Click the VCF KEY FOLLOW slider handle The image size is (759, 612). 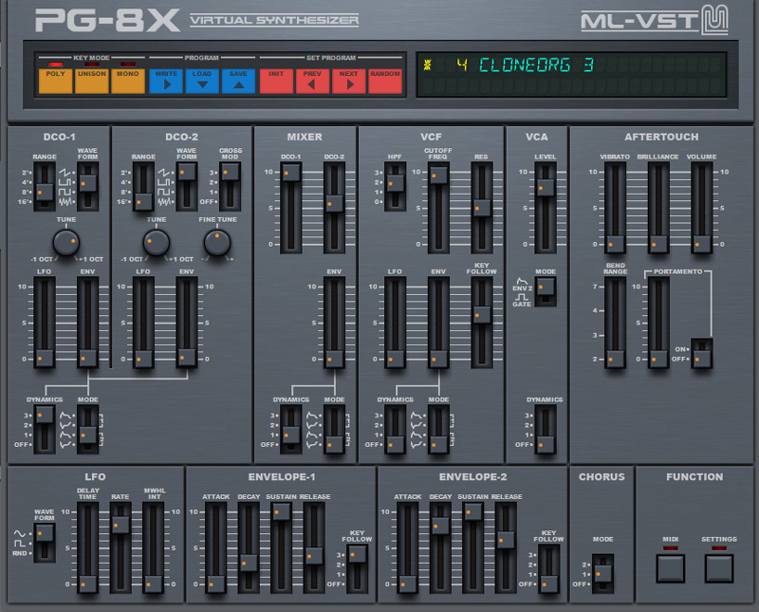(x=482, y=315)
